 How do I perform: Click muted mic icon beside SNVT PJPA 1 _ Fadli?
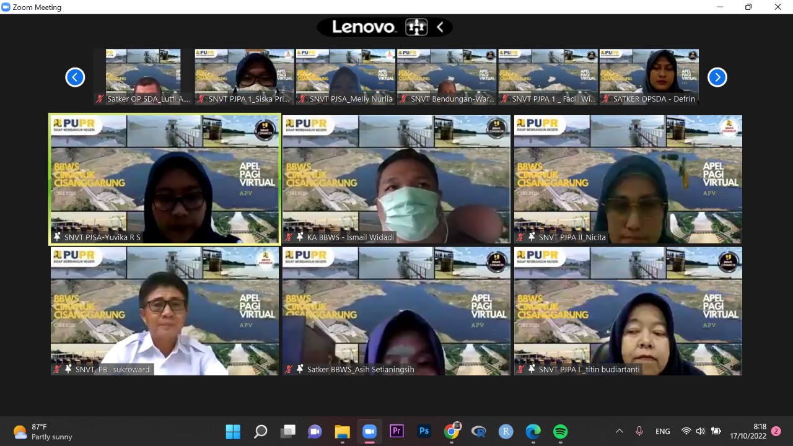504,99
